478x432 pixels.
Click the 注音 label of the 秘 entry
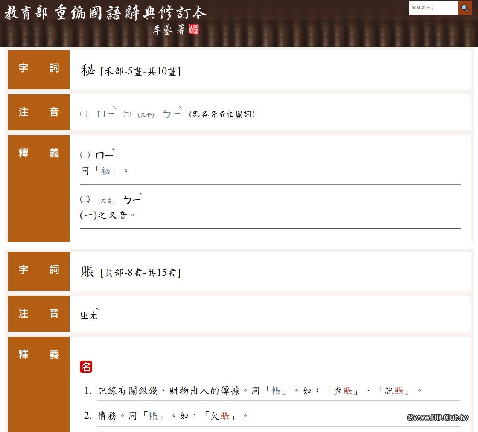pos(39,112)
